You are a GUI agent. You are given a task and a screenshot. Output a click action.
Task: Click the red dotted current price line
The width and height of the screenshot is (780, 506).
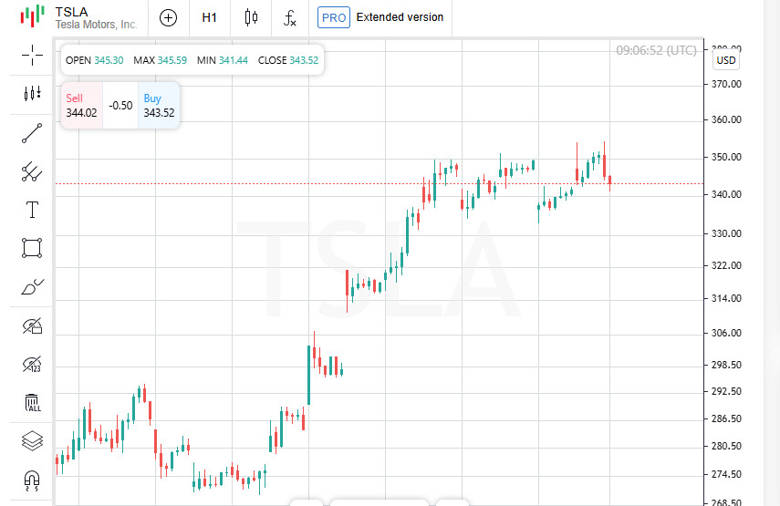(380, 184)
